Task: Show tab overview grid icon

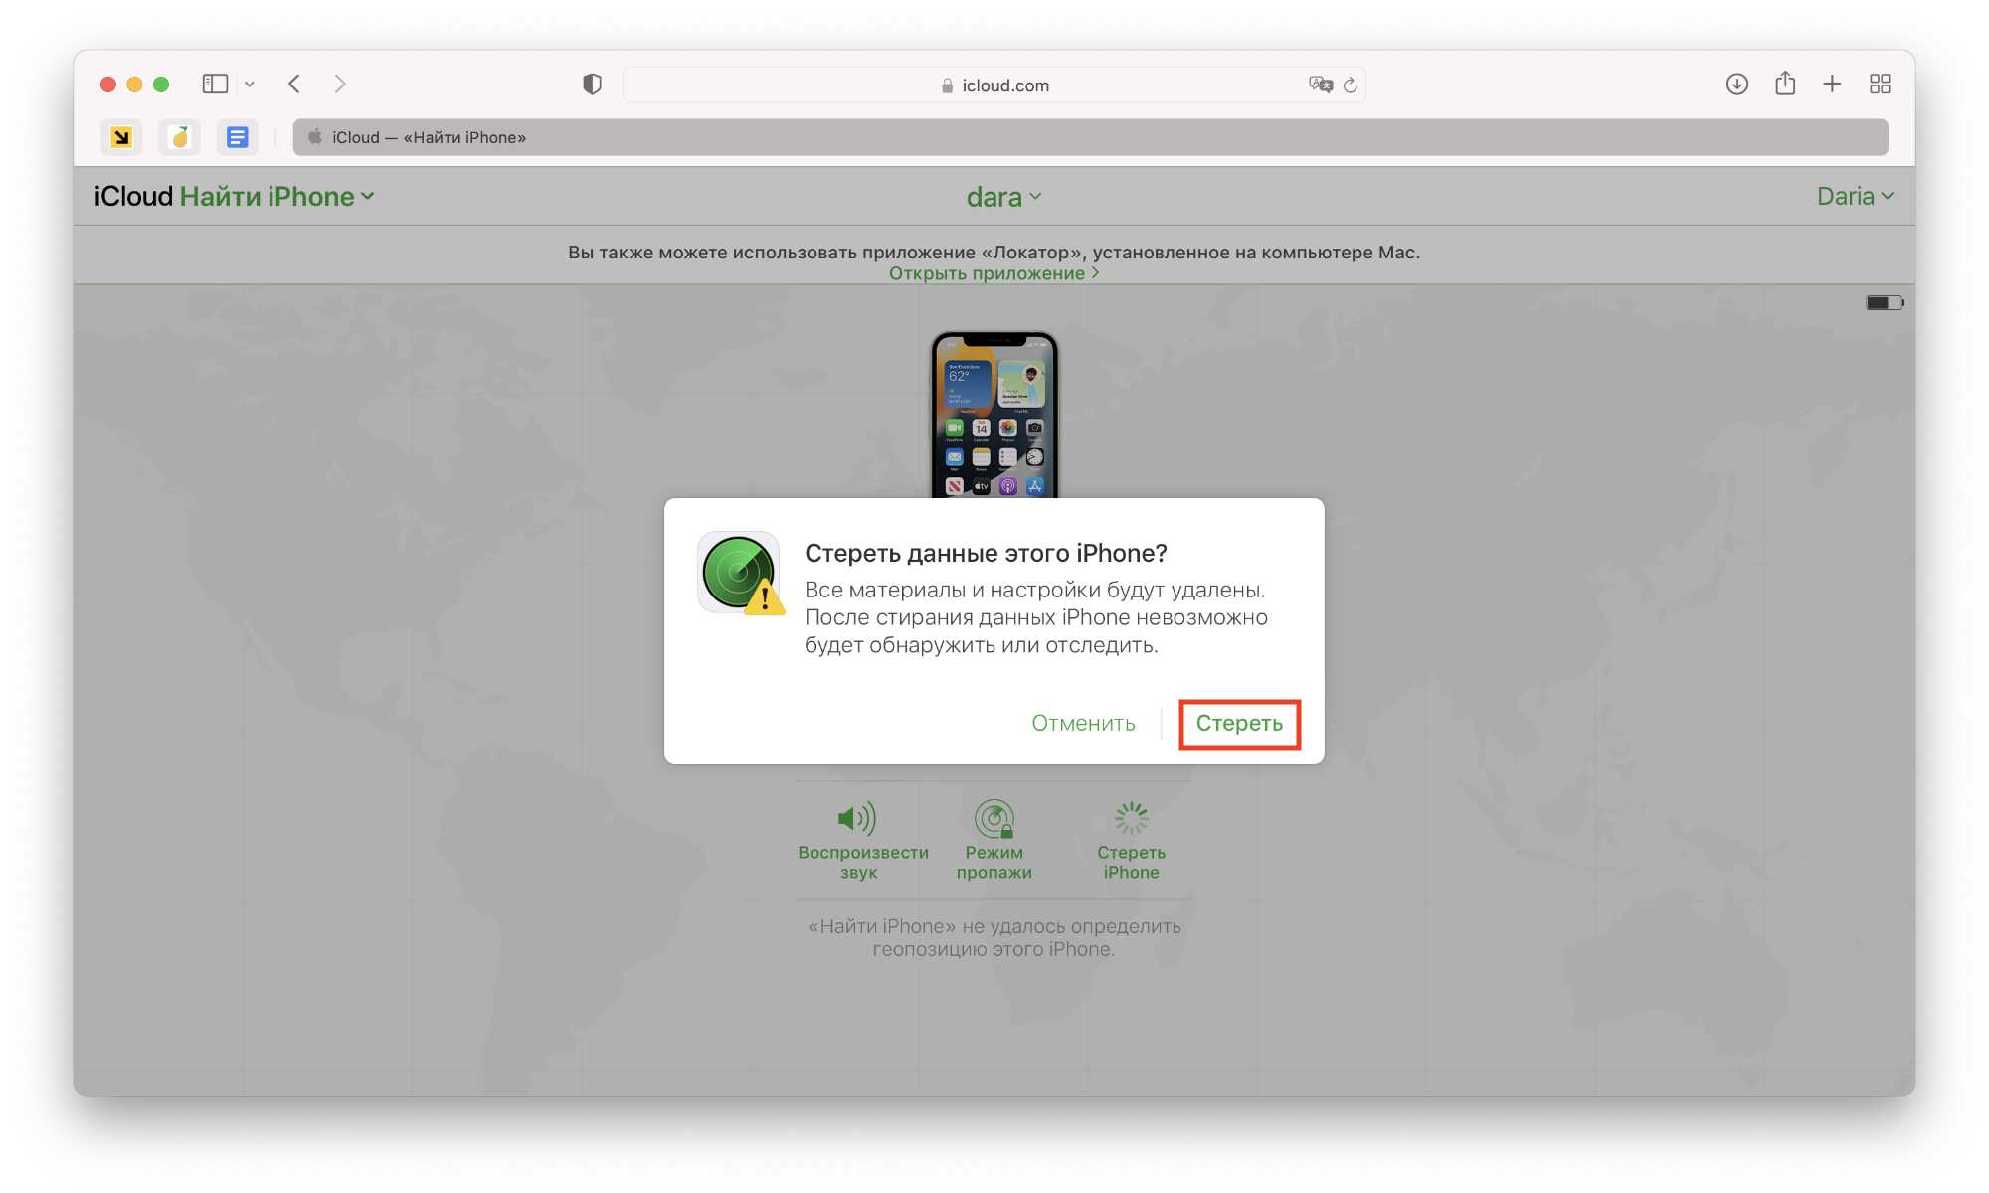Action: tap(1880, 85)
